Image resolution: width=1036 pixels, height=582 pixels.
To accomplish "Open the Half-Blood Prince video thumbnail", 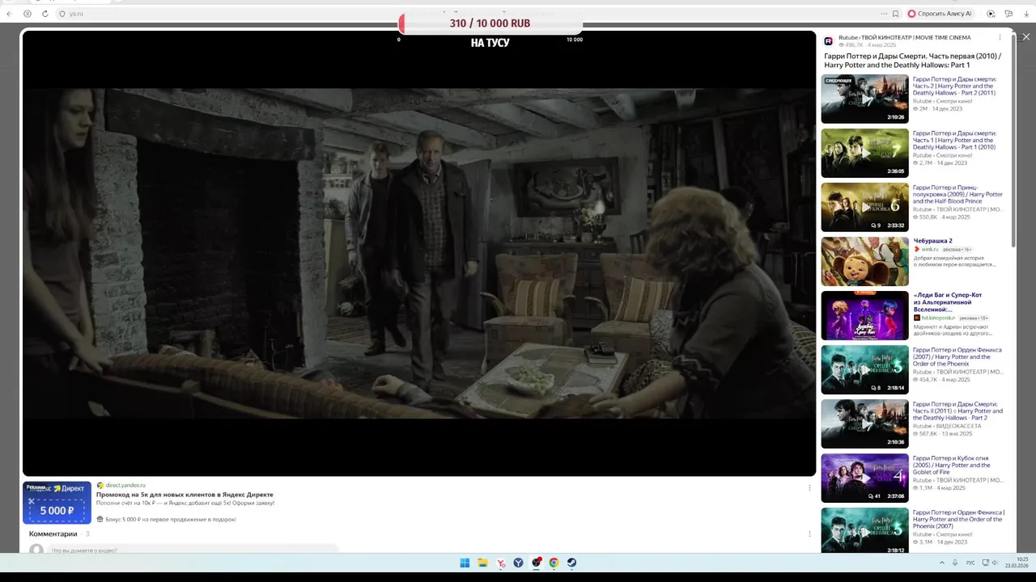I will coord(864,208).
